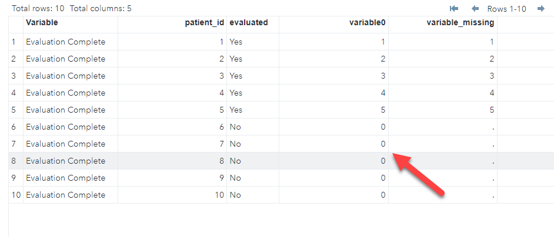Click variable_missing cell in row 5

pyautogui.click(x=491, y=110)
